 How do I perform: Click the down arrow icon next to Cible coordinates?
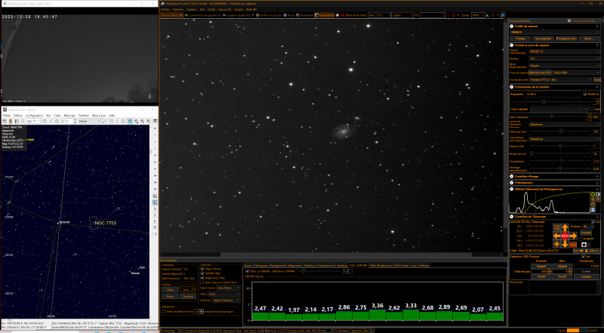point(587,251)
